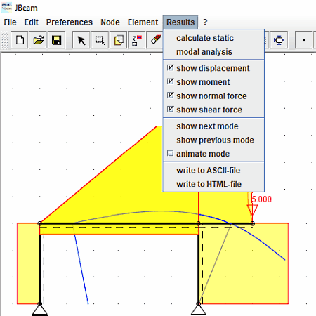The image size is (316, 316).
Task: Enable the animate mode checkbox
Action: click(x=170, y=154)
